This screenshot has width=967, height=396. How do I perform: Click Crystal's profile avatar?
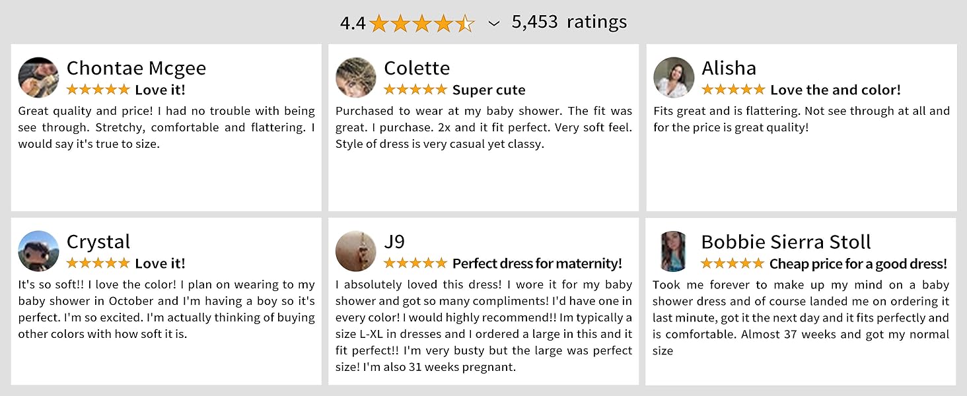click(38, 251)
